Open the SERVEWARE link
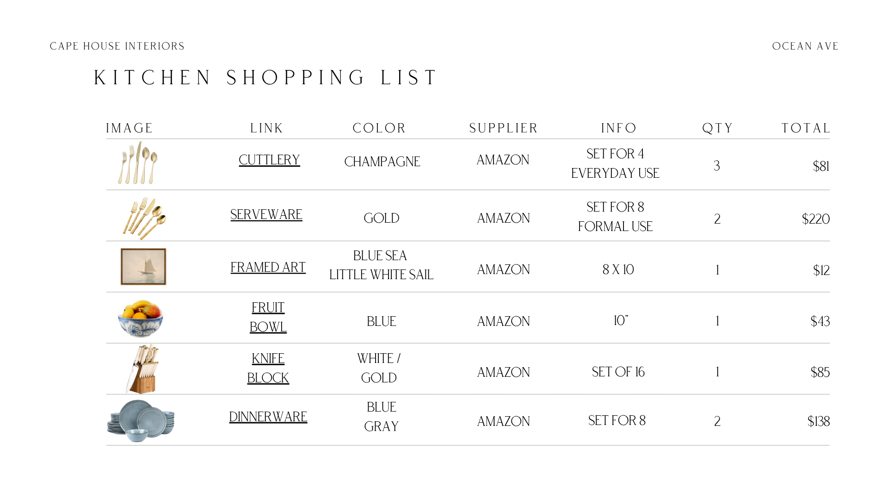The image size is (888, 500). [266, 215]
